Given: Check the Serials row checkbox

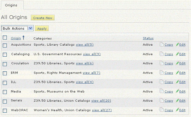Looking at the screenshot, I should 5,101.
